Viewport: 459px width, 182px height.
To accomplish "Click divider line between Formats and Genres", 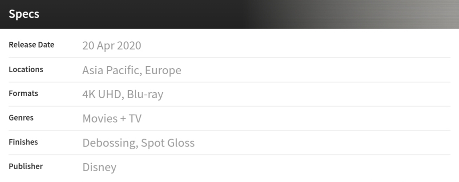I will click(229, 106).
